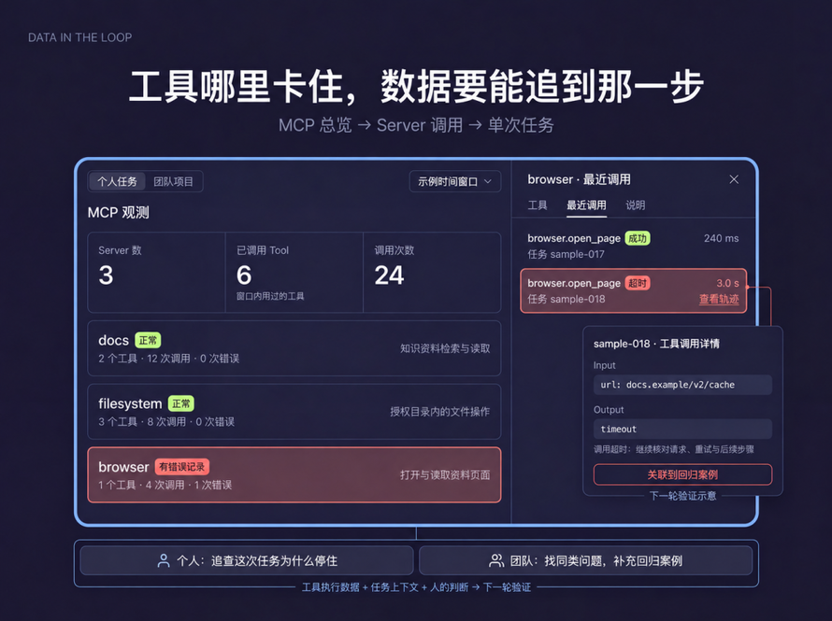The image size is (832, 621).
Task: Click 授权目录内的文件操作 description
Action: (440, 412)
